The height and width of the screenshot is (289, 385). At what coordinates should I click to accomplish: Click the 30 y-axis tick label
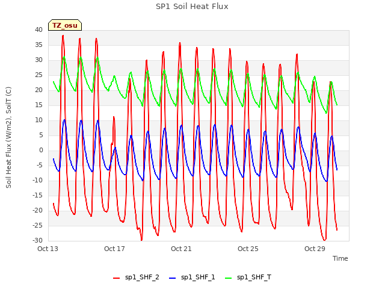tap(38, 60)
